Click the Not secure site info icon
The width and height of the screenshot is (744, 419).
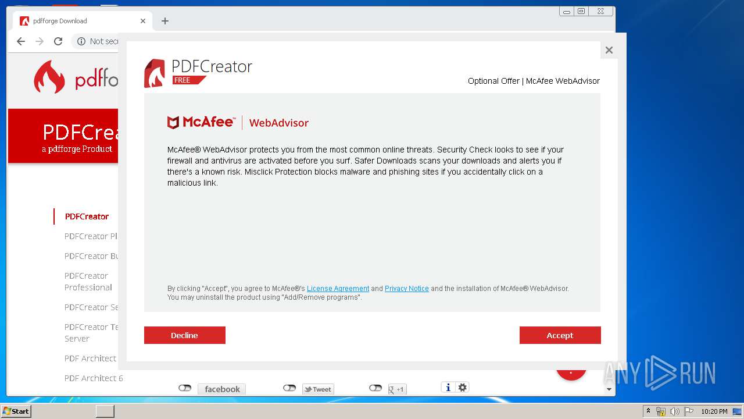pyautogui.click(x=81, y=41)
